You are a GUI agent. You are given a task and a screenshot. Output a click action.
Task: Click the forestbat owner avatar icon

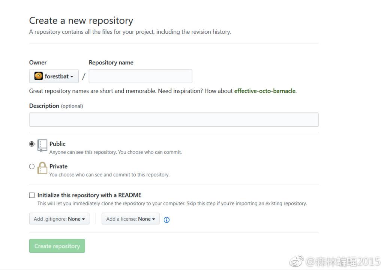coord(39,76)
